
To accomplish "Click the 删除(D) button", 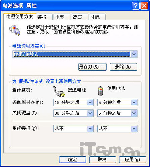I will coord(123,67).
